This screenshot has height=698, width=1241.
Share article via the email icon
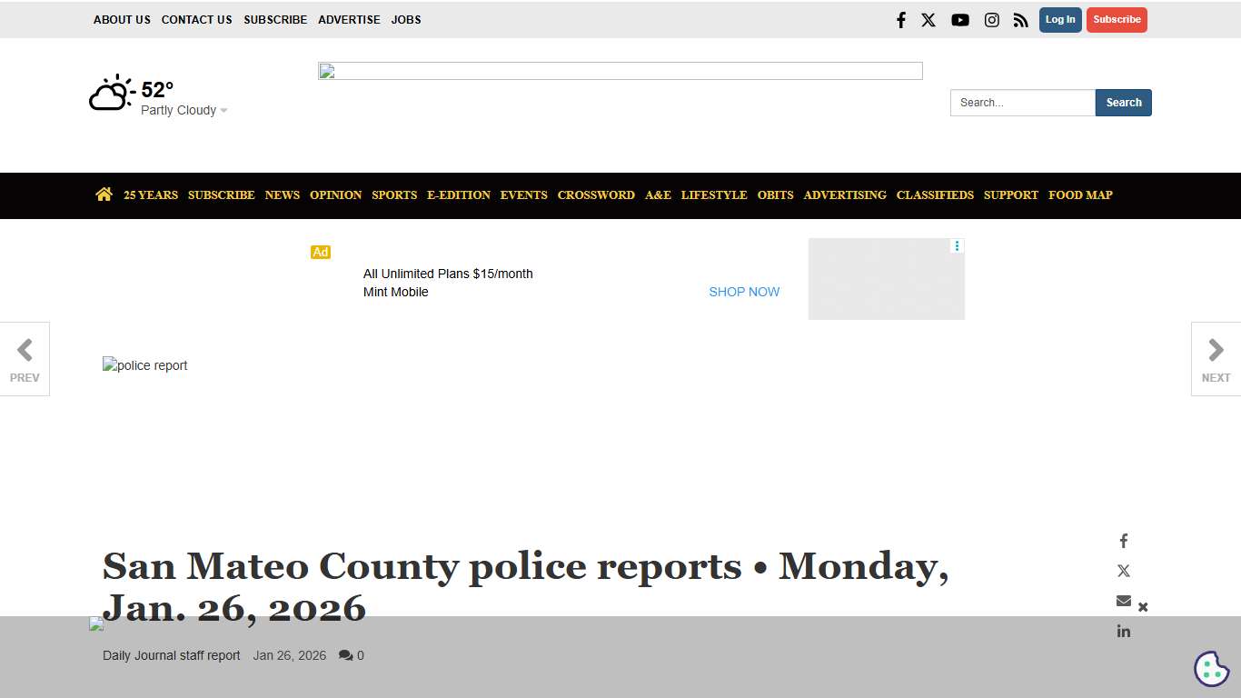[1123, 601]
